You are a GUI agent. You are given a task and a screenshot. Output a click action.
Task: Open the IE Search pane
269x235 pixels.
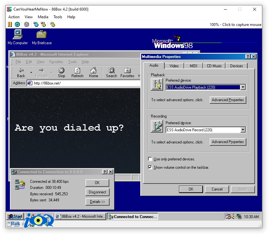coord(111,73)
